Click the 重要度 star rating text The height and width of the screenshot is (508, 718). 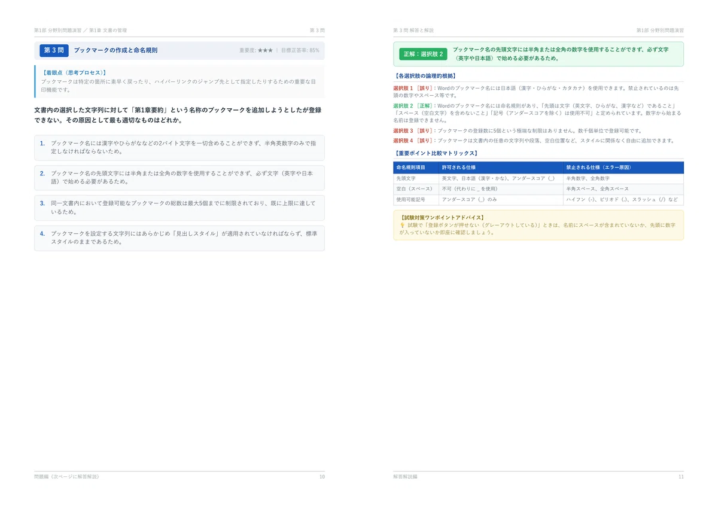[x=256, y=51]
